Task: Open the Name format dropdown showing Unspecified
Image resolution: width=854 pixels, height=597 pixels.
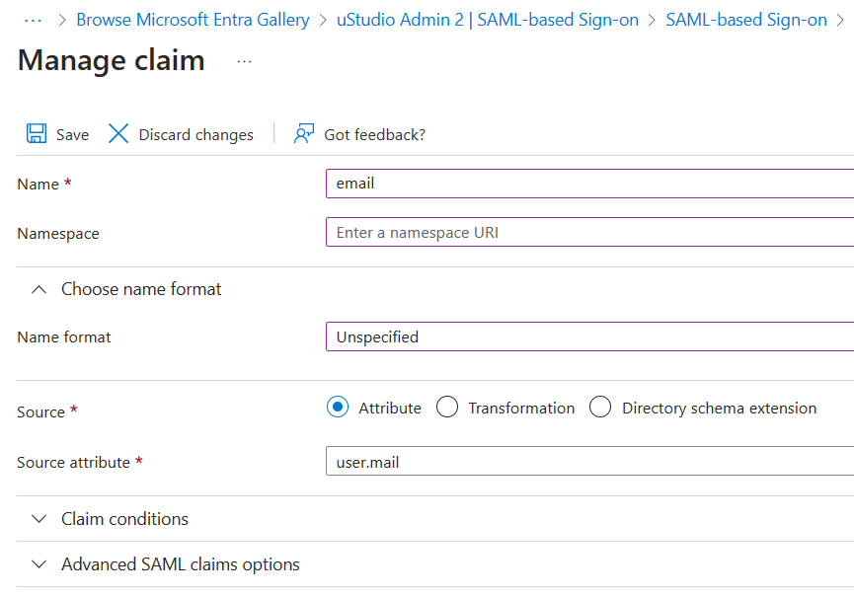Action: coord(588,336)
